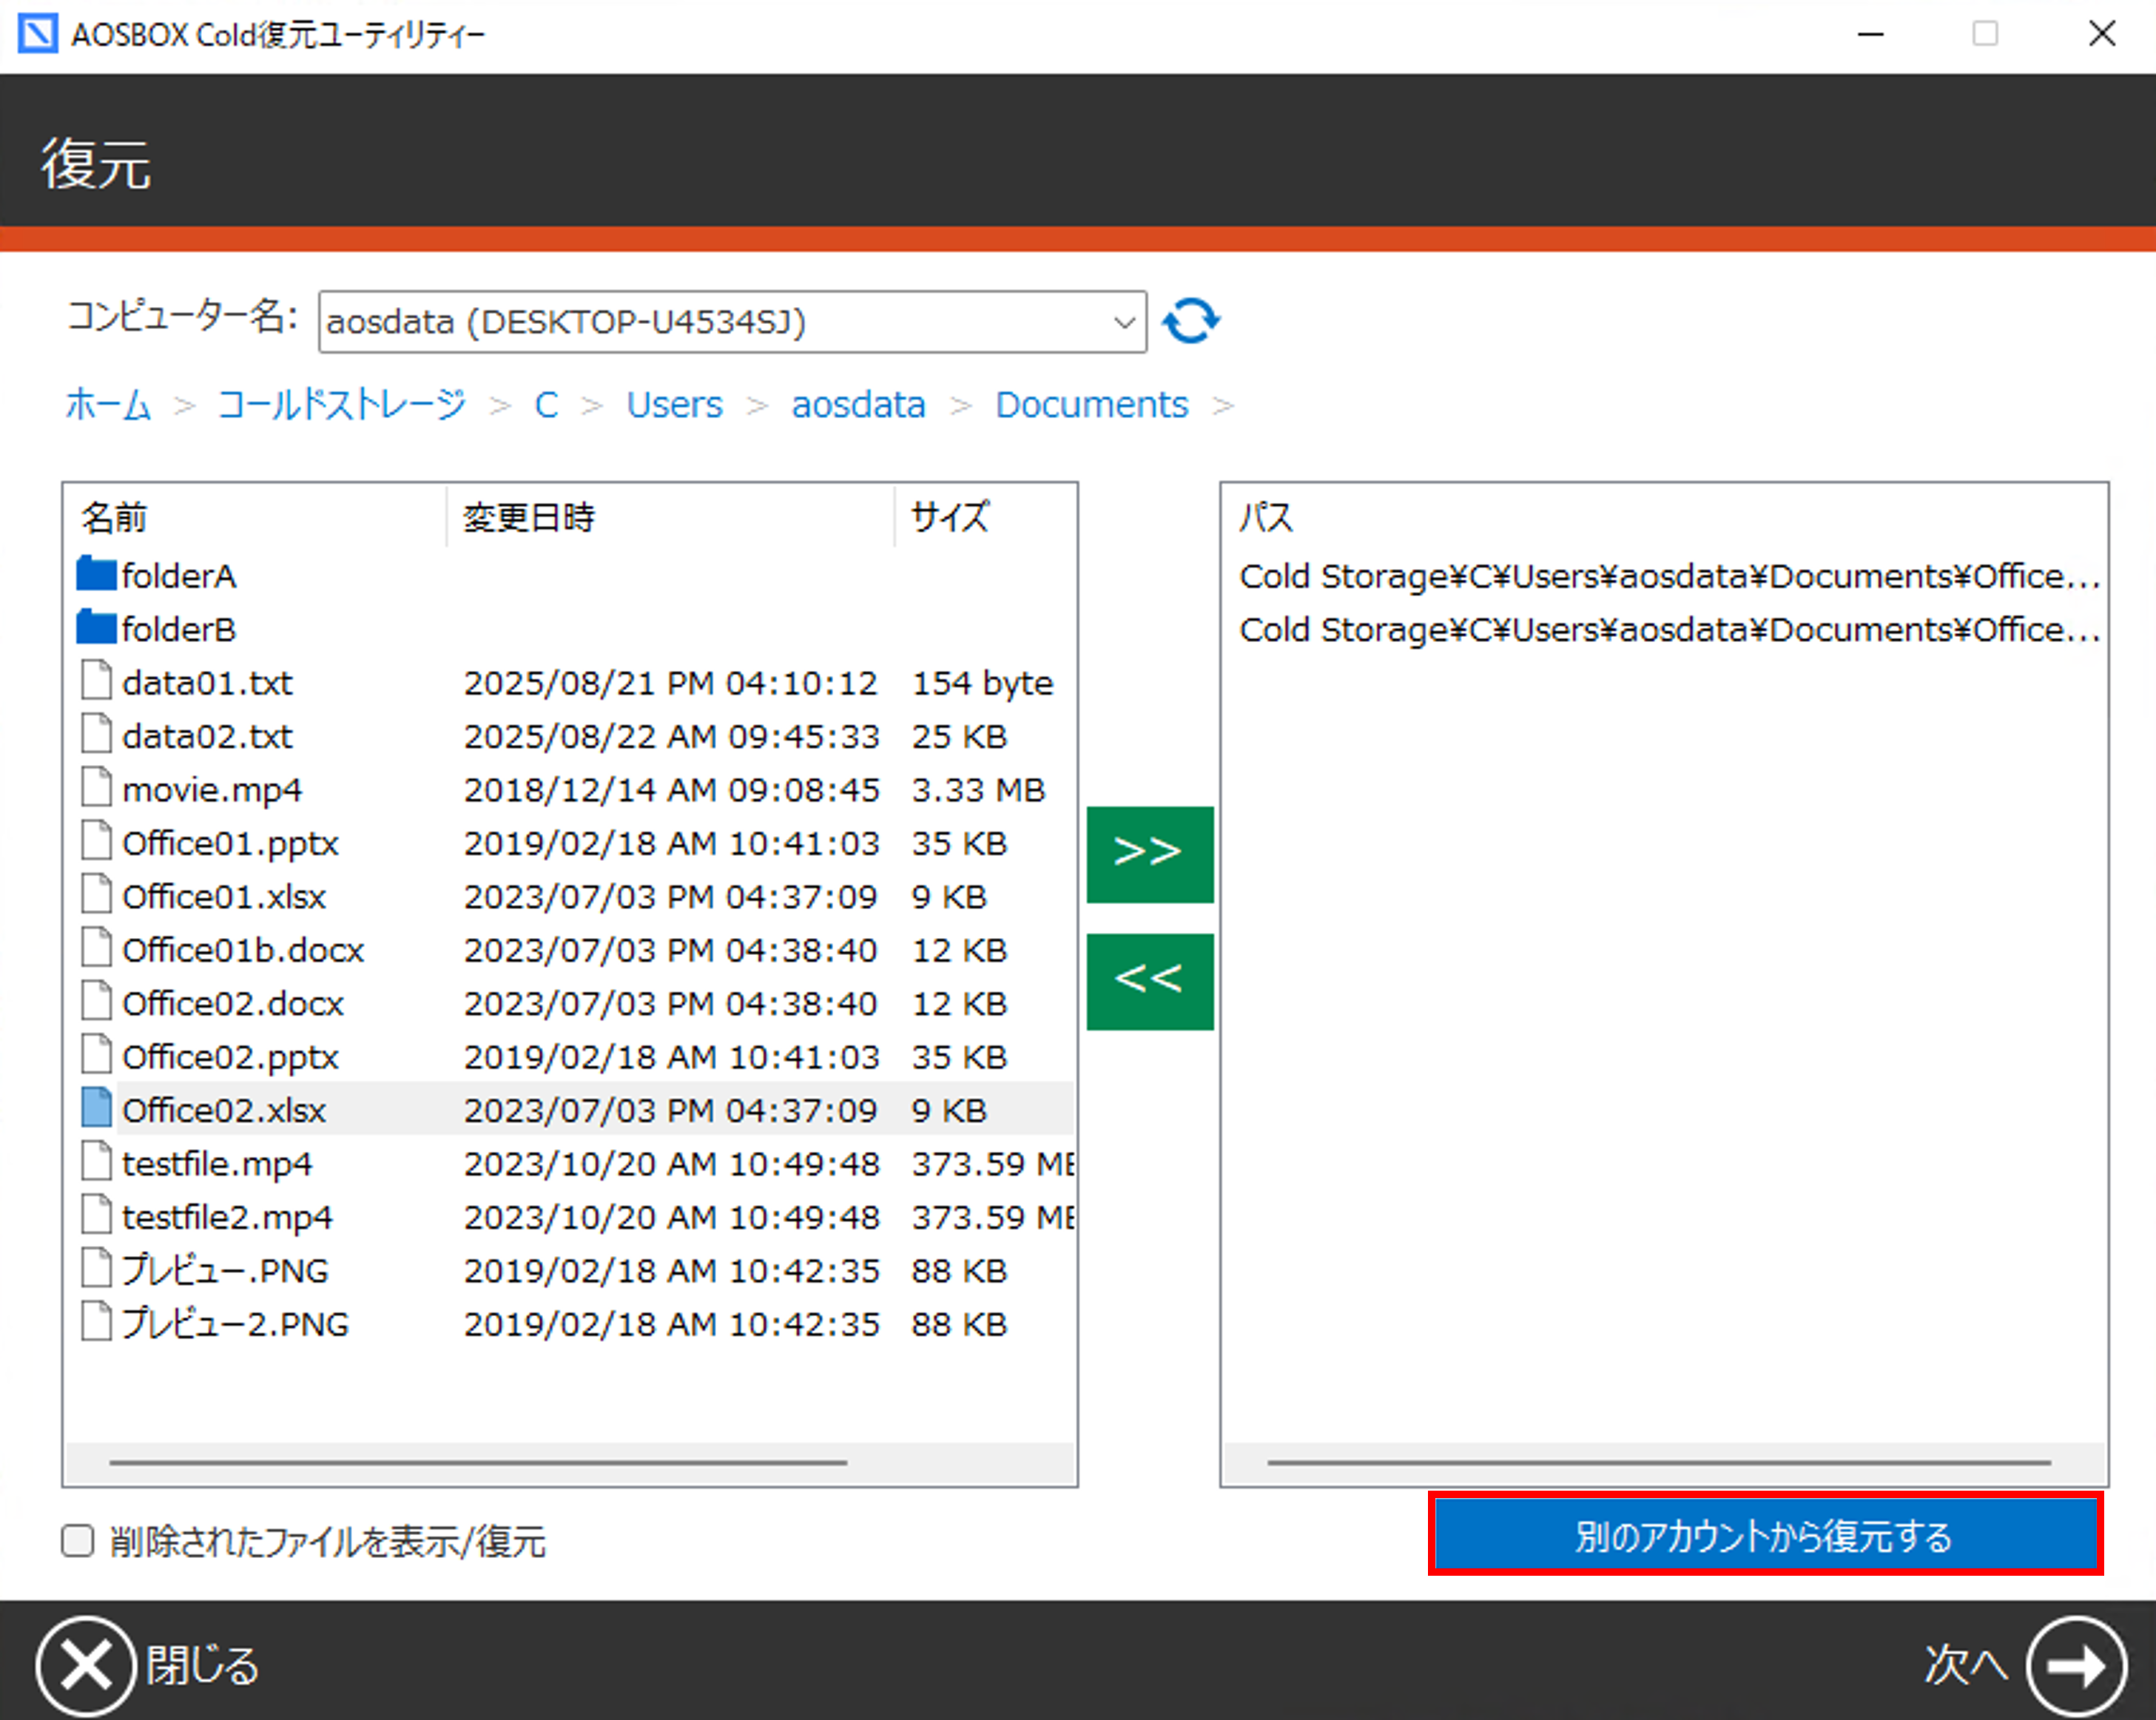The width and height of the screenshot is (2156, 1720).
Task: Click the highlighted Office02.xlsx file icon
Action: coord(96,1109)
